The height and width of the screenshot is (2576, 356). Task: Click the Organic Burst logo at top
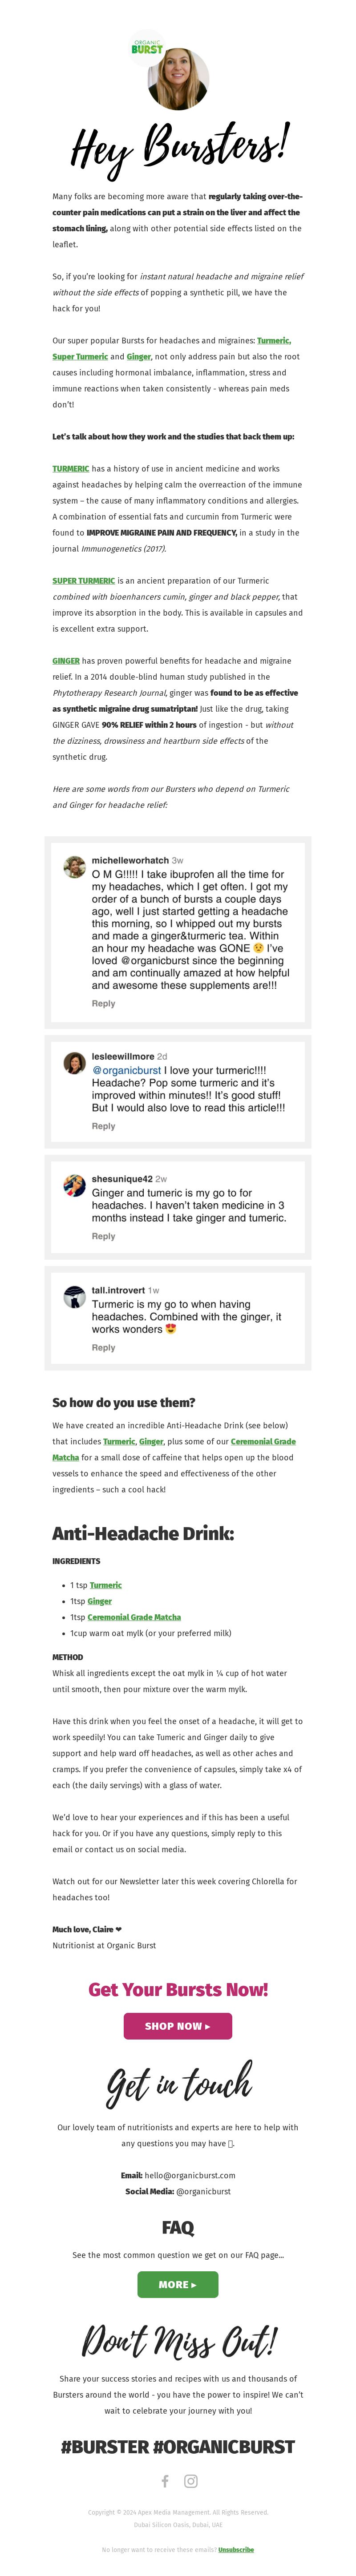(147, 47)
